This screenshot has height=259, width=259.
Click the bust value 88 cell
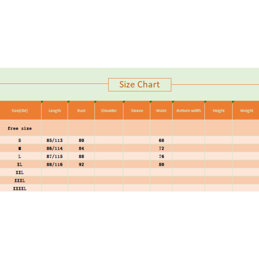(x=81, y=156)
